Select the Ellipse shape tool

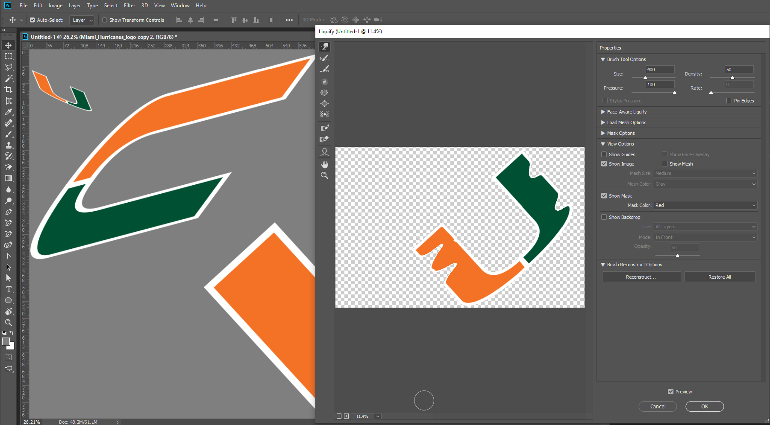click(9, 300)
